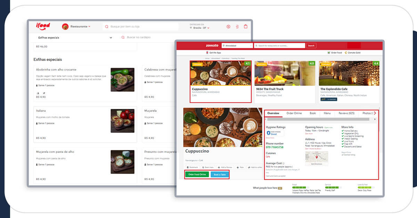Image resolution: width=417 pixels, height=218 pixels.
Task: Click the blue Book a Table button
Action: click(x=220, y=174)
